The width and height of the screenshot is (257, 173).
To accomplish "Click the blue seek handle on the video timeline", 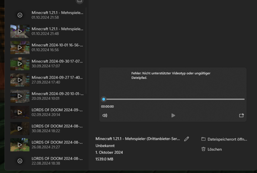I will 104,99.
